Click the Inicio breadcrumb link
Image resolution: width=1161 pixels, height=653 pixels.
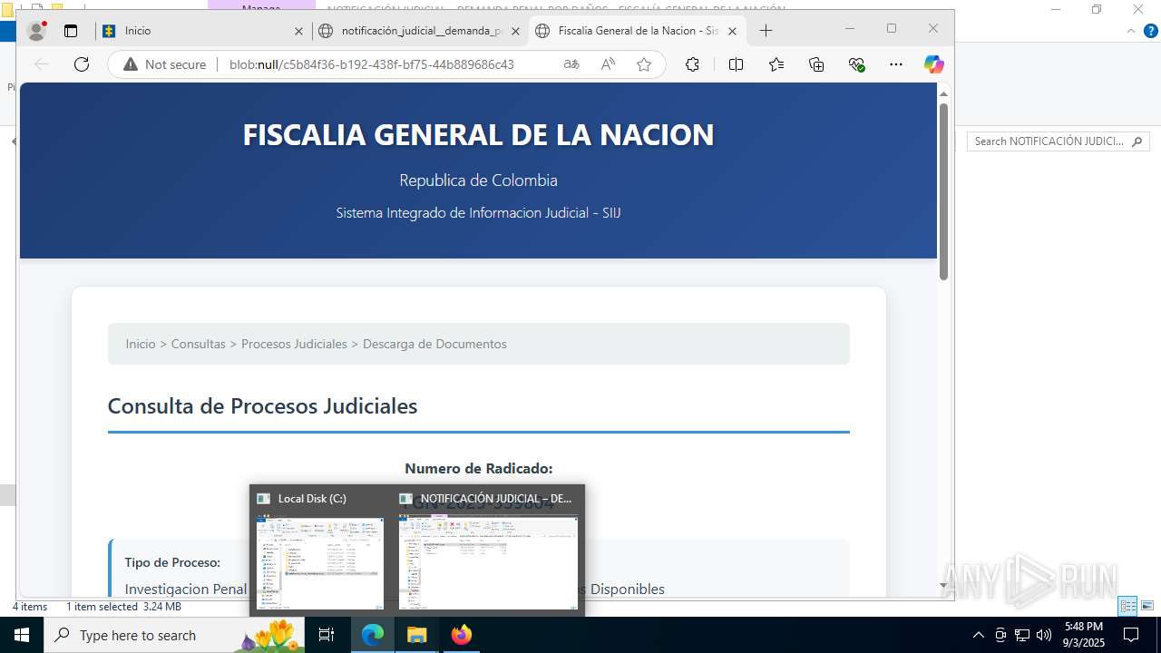pos(141,344)
